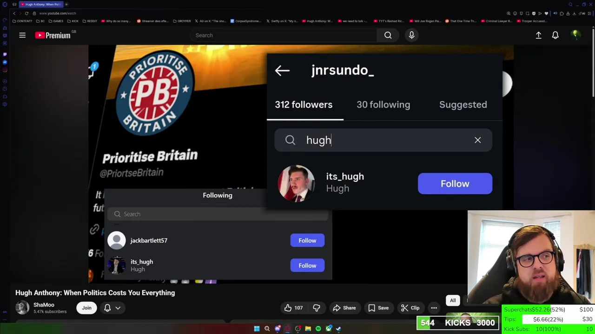The width and height of the screenshot is (595, 334).
Task: Open the YouTube account avatar menu
Action: click(x=575, y=35)
